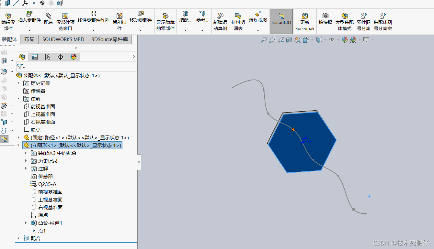
Task: Expand 注解 folder under 装配体3
Action: (x=18, y=99)
